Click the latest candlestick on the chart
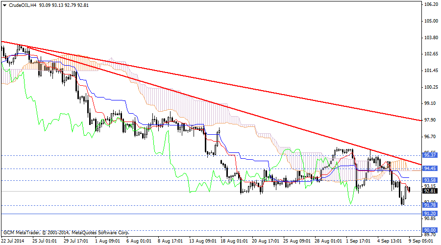The image size is (441, 245). 409,190
